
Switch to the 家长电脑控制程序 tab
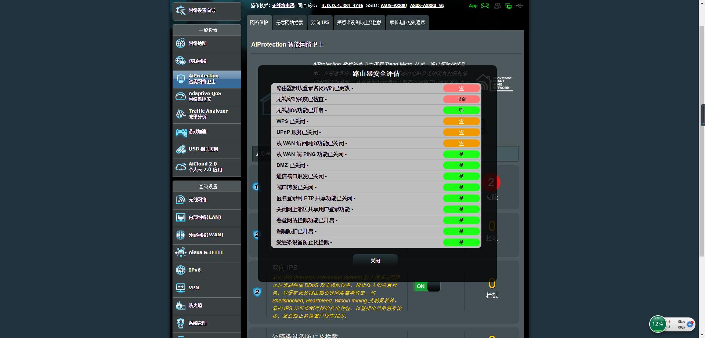[407, 22]
